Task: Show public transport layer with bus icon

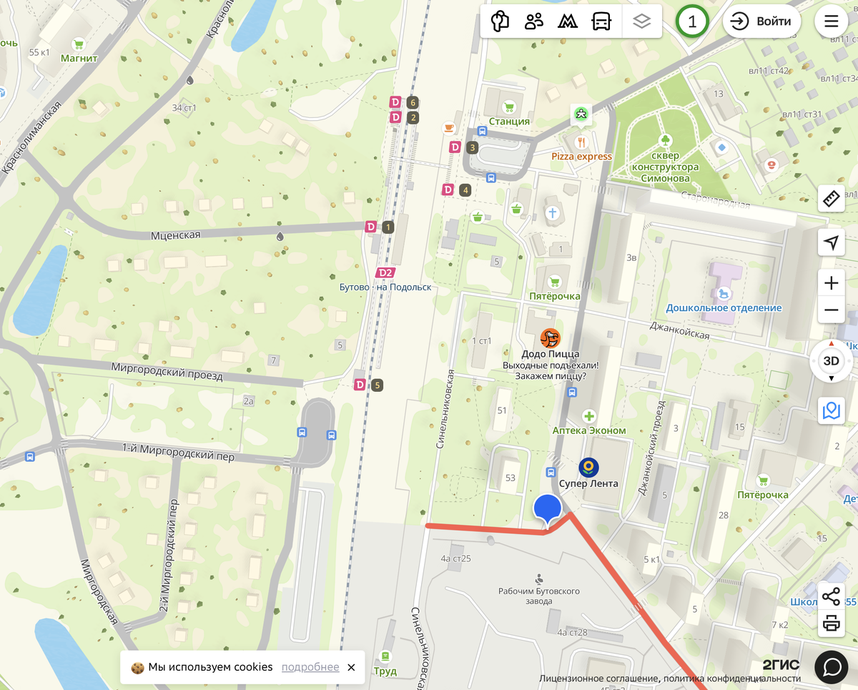Action: (x=602, y=21)
